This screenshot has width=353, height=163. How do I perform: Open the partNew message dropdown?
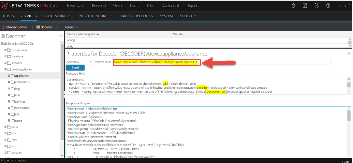click(x=79, y=62)
